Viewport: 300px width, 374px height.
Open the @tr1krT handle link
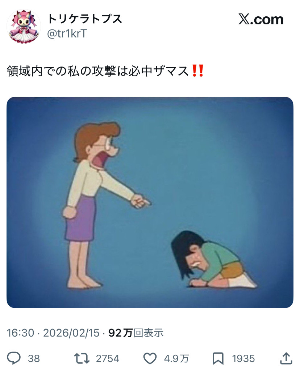(67, 34)
